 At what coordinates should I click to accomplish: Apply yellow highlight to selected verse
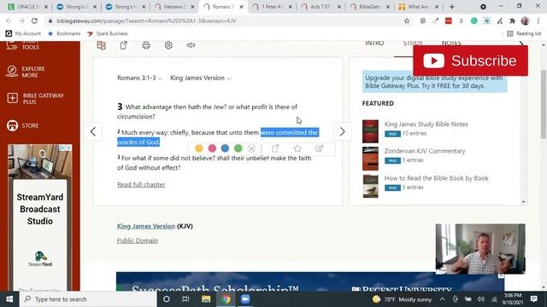click(199, 148)
